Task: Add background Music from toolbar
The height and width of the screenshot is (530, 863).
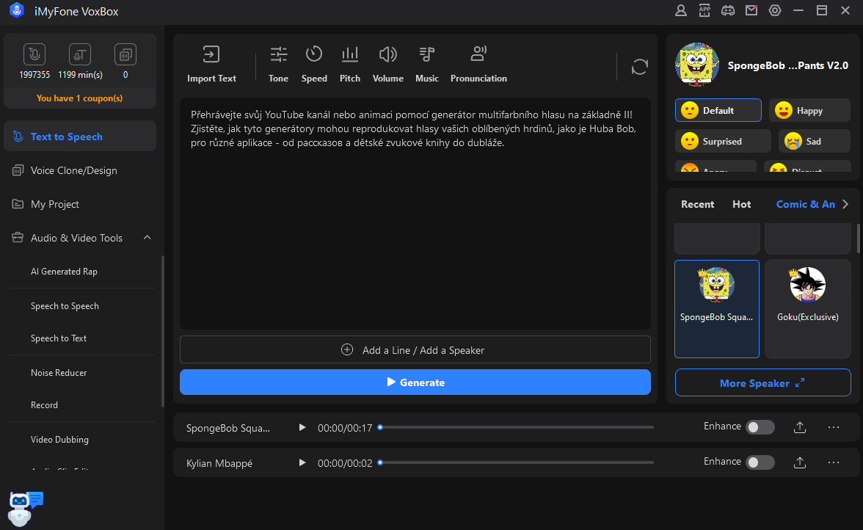Action: tap(426, 64)
